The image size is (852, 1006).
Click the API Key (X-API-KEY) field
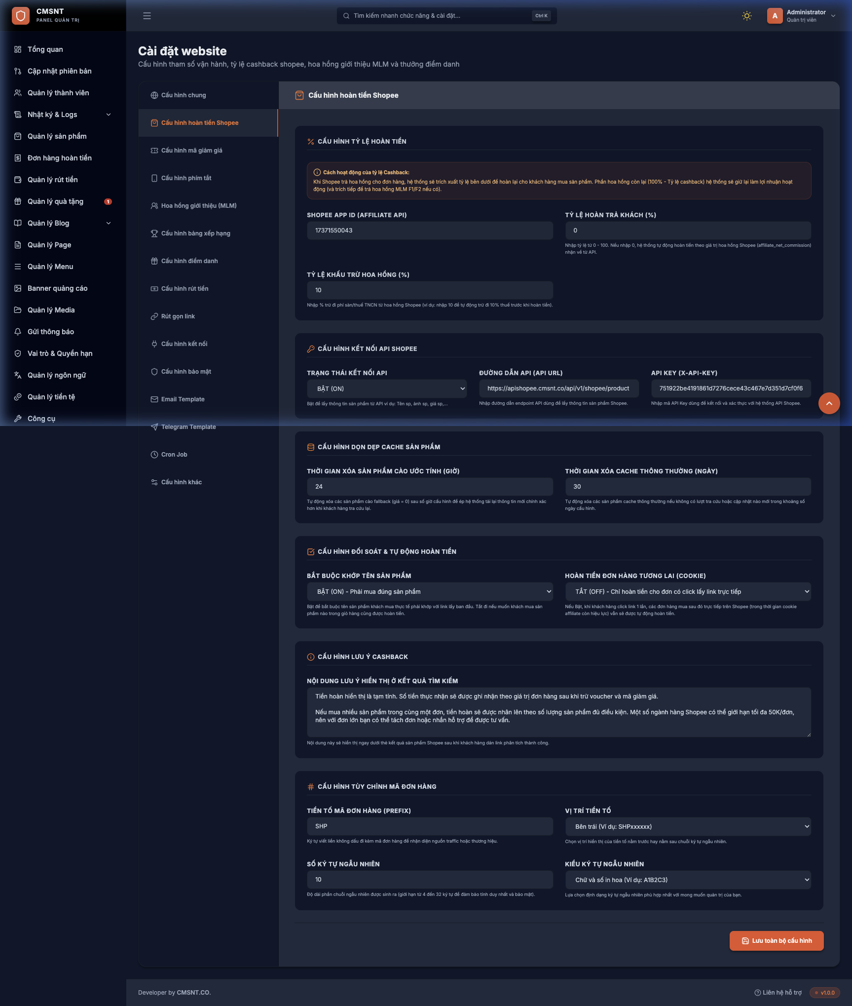pyautogui.click(x=731, y=388)
